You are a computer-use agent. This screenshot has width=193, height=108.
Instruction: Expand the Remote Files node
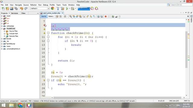point(4,36)
